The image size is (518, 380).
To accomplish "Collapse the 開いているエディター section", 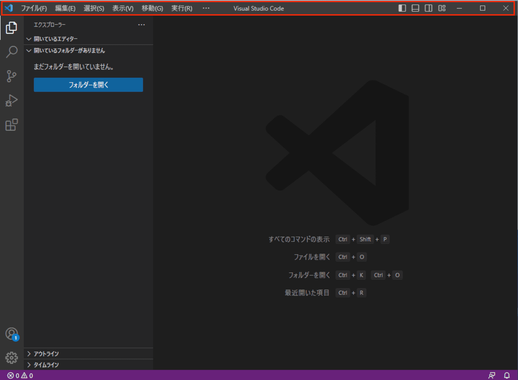I will pyautogui.click(x=89, y=39).
